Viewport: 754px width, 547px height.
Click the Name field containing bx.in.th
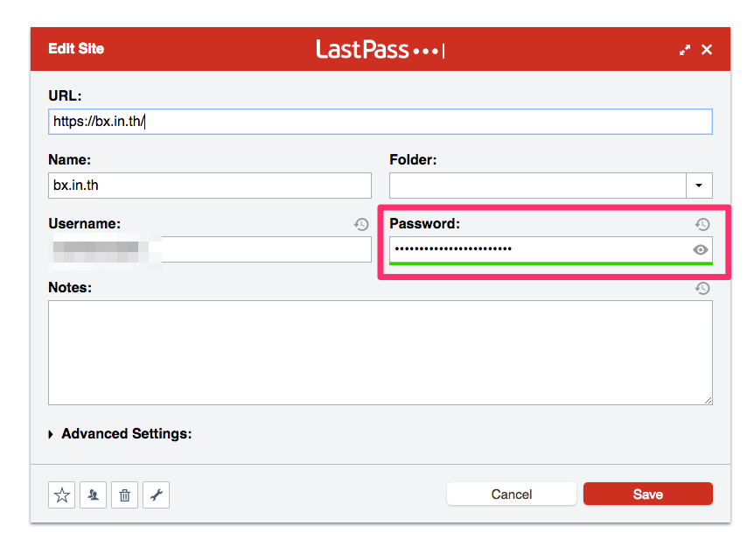point(209,186)
